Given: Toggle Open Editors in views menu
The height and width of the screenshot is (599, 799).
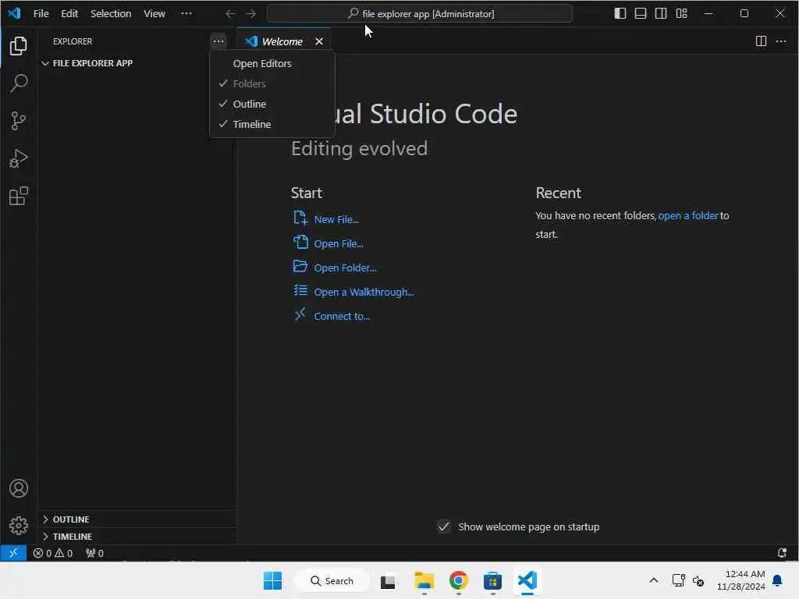Looking at the screenshot, I should pos(272,64).
